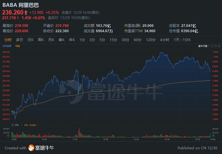Click the Futu Niuniu logo in the footer
Image resolution: width=222 pixels, height=154 pixels.
[x=41, y=148]
